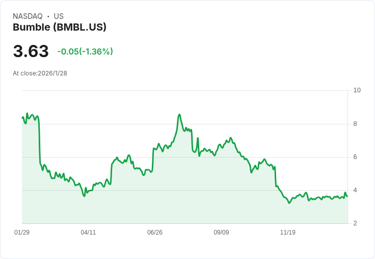This screenshot has width=375, height=259.
Task: Click the 8 value on price axis
Action: point(355,124)
